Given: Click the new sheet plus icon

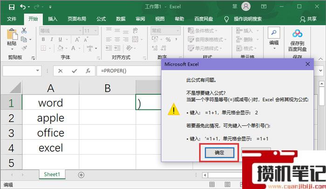Looking at the screenshot, I should point(81,175).
